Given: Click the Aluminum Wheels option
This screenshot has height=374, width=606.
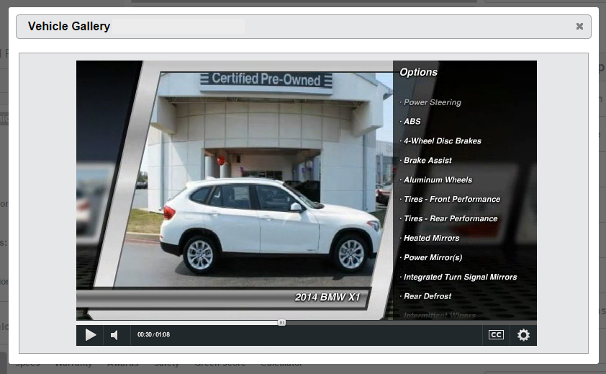Looking at the screenshot, I should coord(438,180).
